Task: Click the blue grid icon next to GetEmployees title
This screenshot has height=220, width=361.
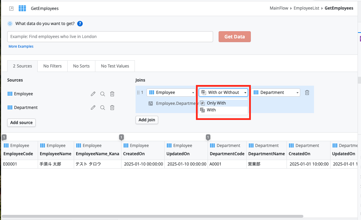Action: coord(23,8)
